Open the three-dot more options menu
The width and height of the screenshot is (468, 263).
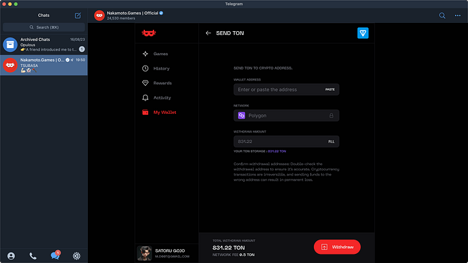pos(458,16)
